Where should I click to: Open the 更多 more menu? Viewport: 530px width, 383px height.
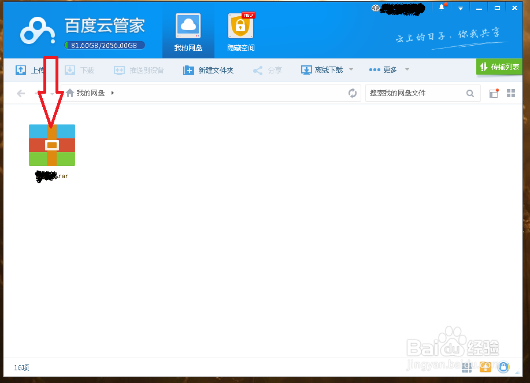tap(383, 69)
